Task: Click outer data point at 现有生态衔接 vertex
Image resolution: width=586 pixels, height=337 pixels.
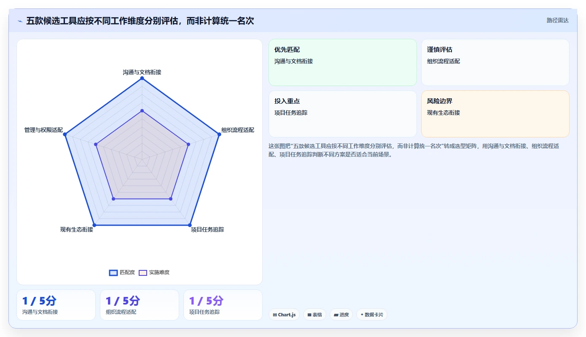Action: click(x=94, y=225)
